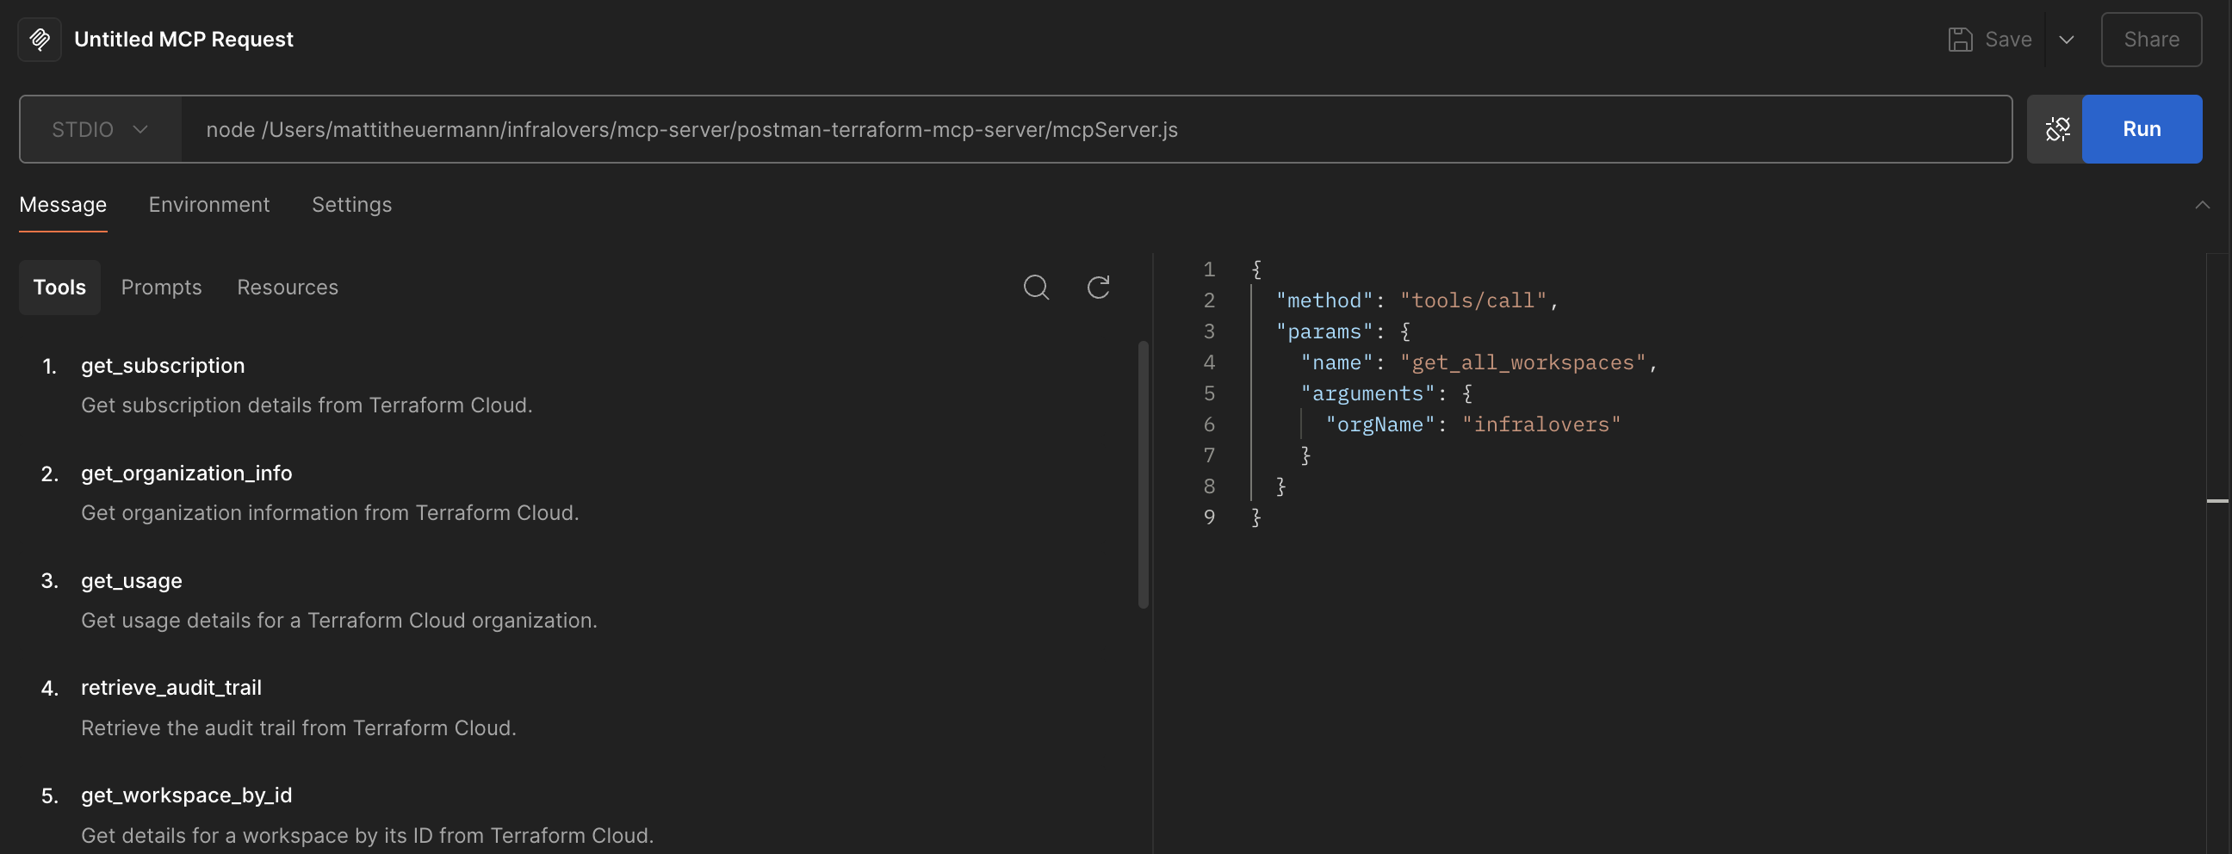Click the "arguments" key in the JSON editor
Viewport: 2232px width, 854px height.
click(1367, 393)
